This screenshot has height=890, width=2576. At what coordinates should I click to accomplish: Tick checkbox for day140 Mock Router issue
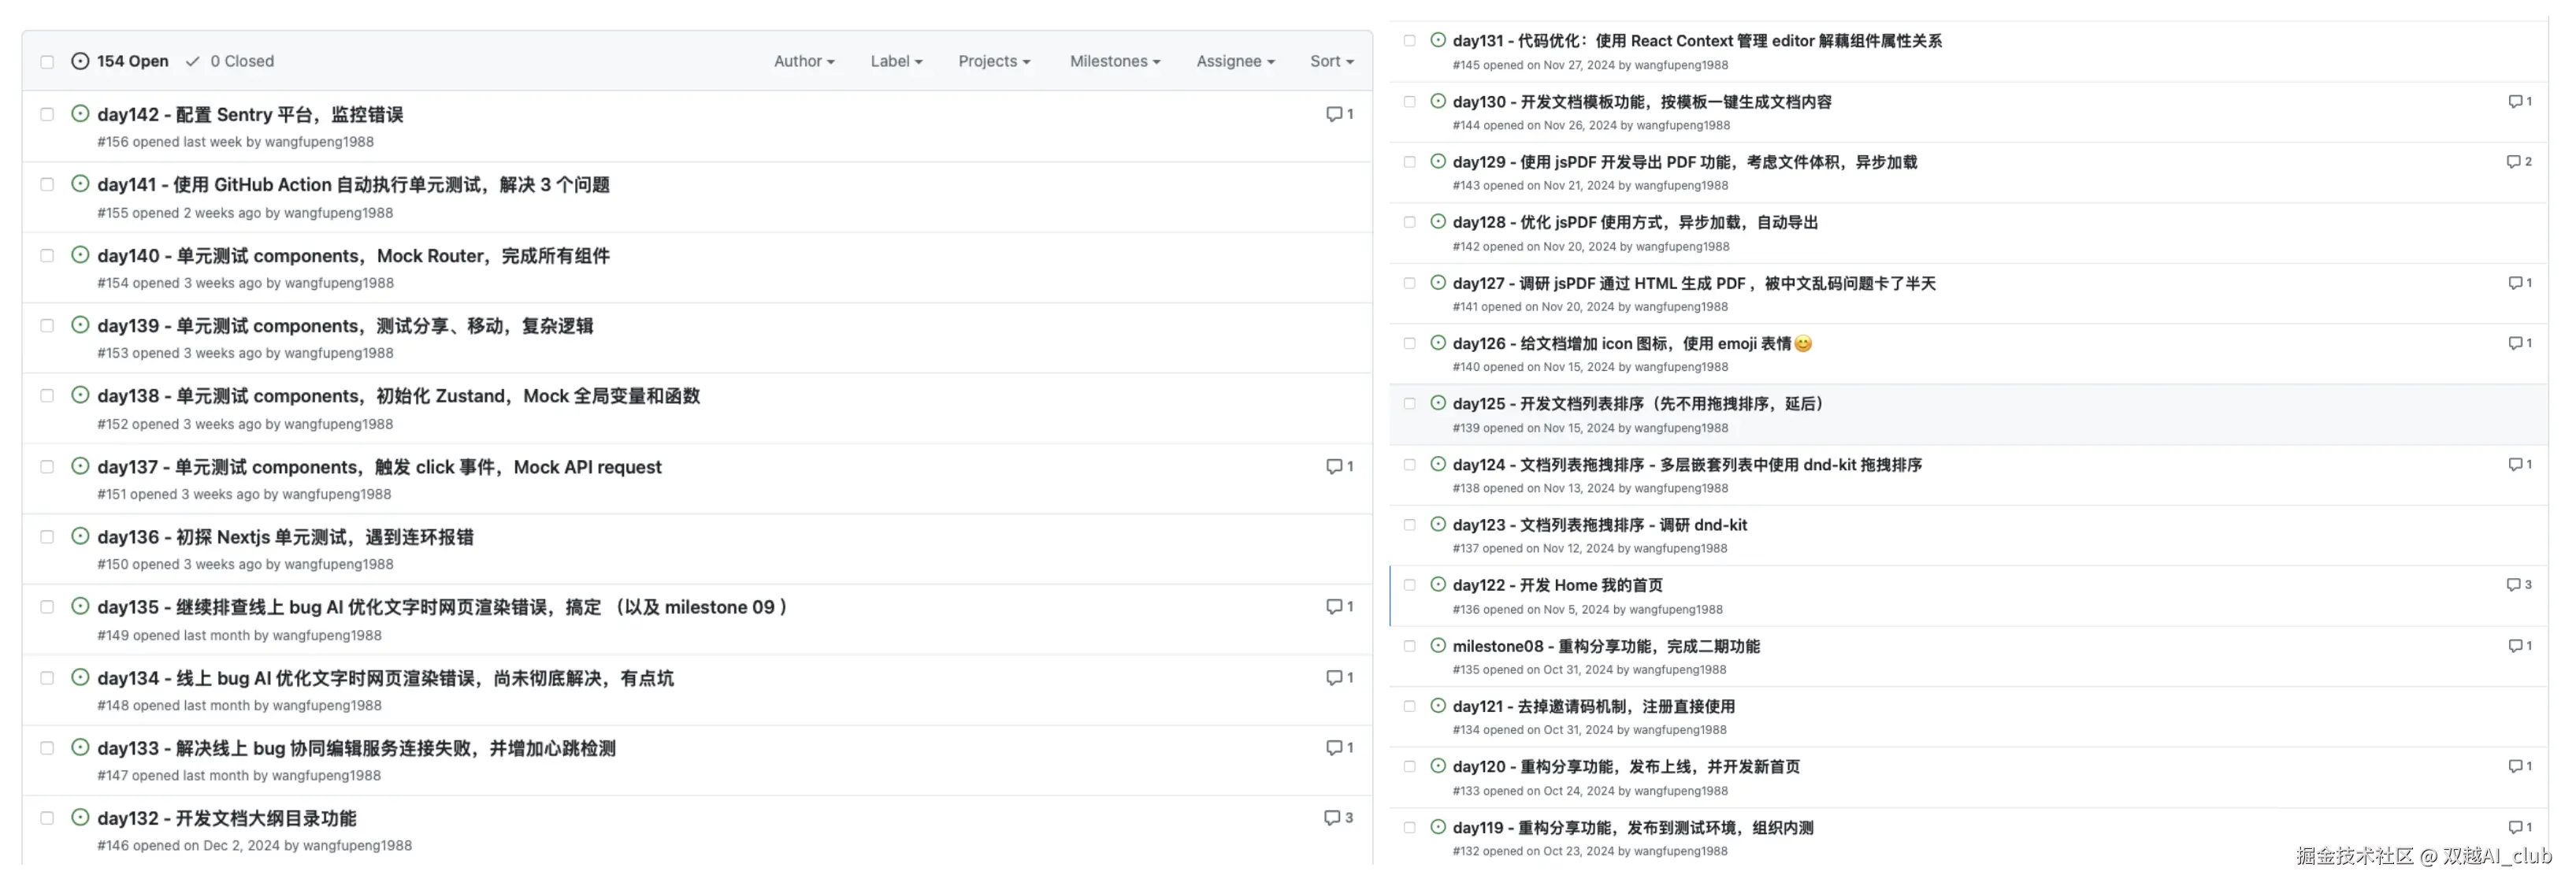[x=47, y=256]
